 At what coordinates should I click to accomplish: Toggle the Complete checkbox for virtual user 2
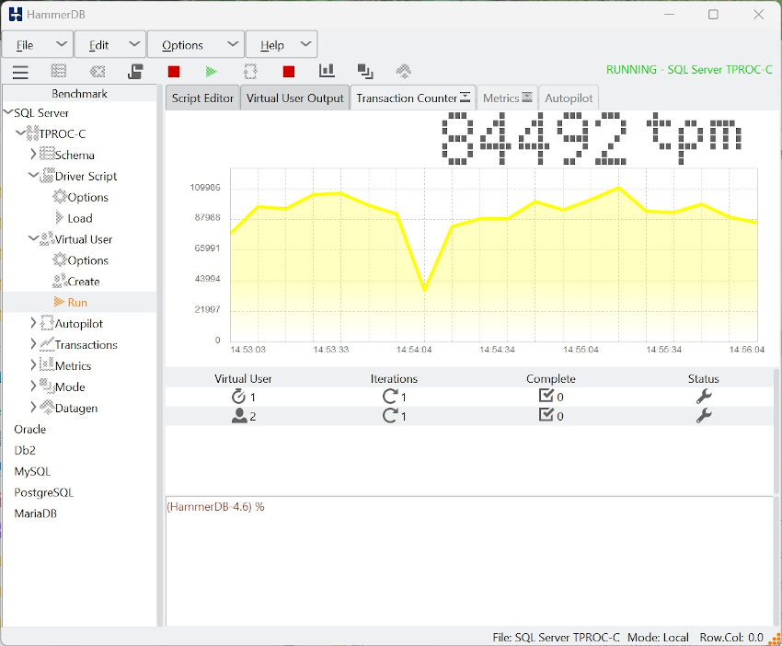tap(546, 416)
